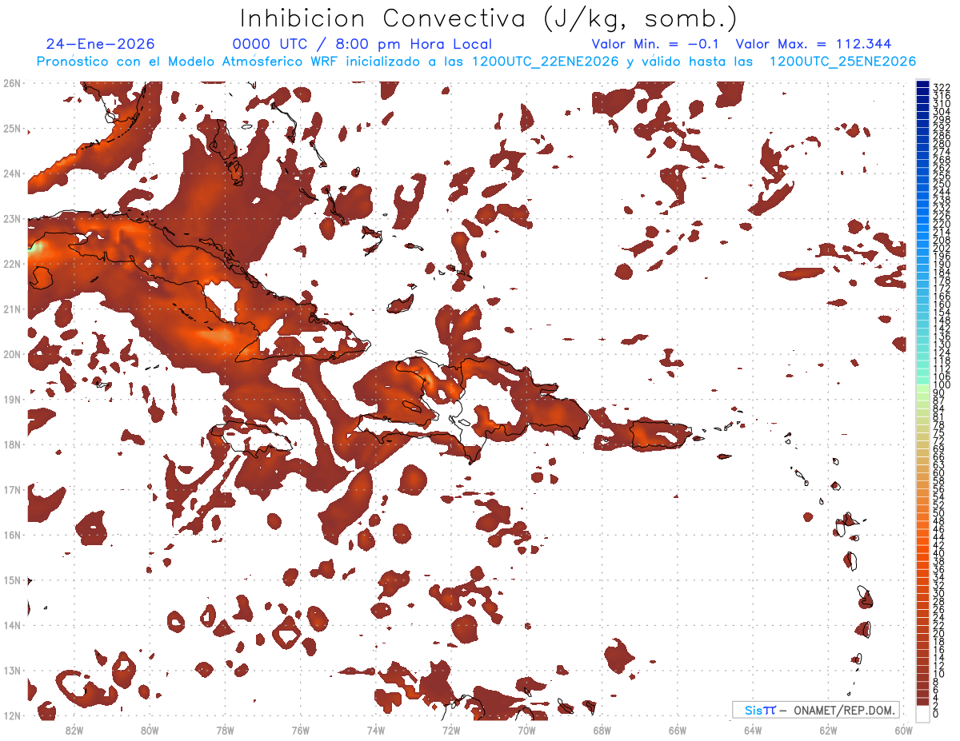Click the "322" colorbar value label
This screenshot has height=741, width=960.
pyautogui.click(x=942, y=86)
